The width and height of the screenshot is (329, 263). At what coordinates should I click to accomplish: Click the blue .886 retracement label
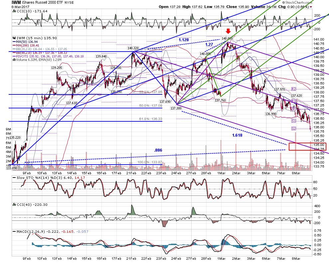pos(158,150)
